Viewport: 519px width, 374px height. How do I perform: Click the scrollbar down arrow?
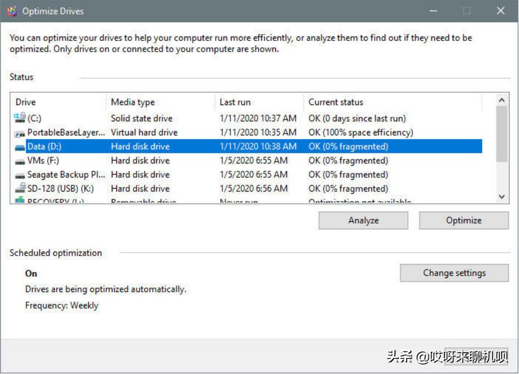(x=501, y=197)
